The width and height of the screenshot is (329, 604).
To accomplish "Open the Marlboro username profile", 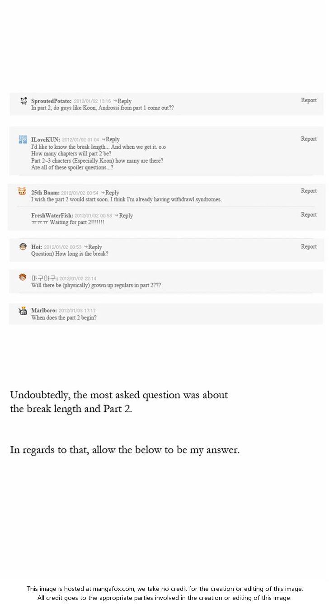I will [x=44, y=311].
